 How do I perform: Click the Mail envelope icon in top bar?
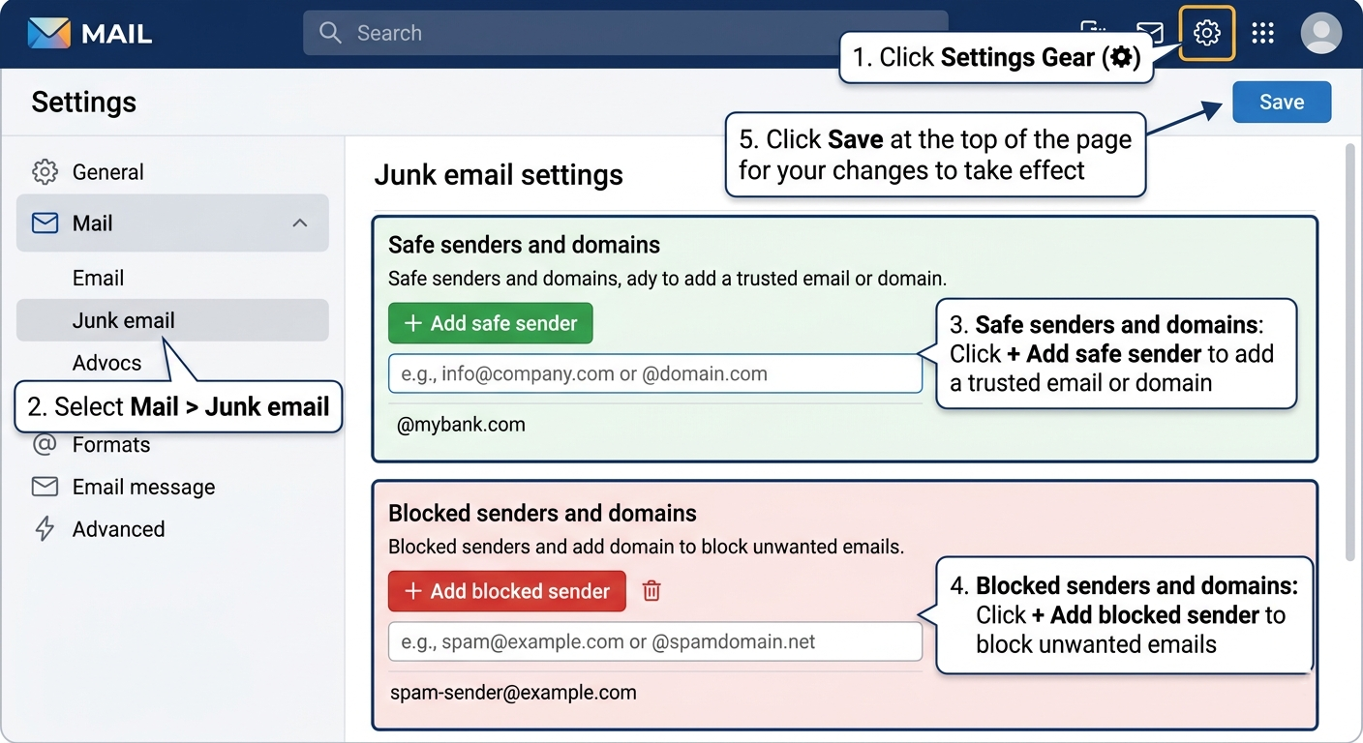tap(1150, 32)
